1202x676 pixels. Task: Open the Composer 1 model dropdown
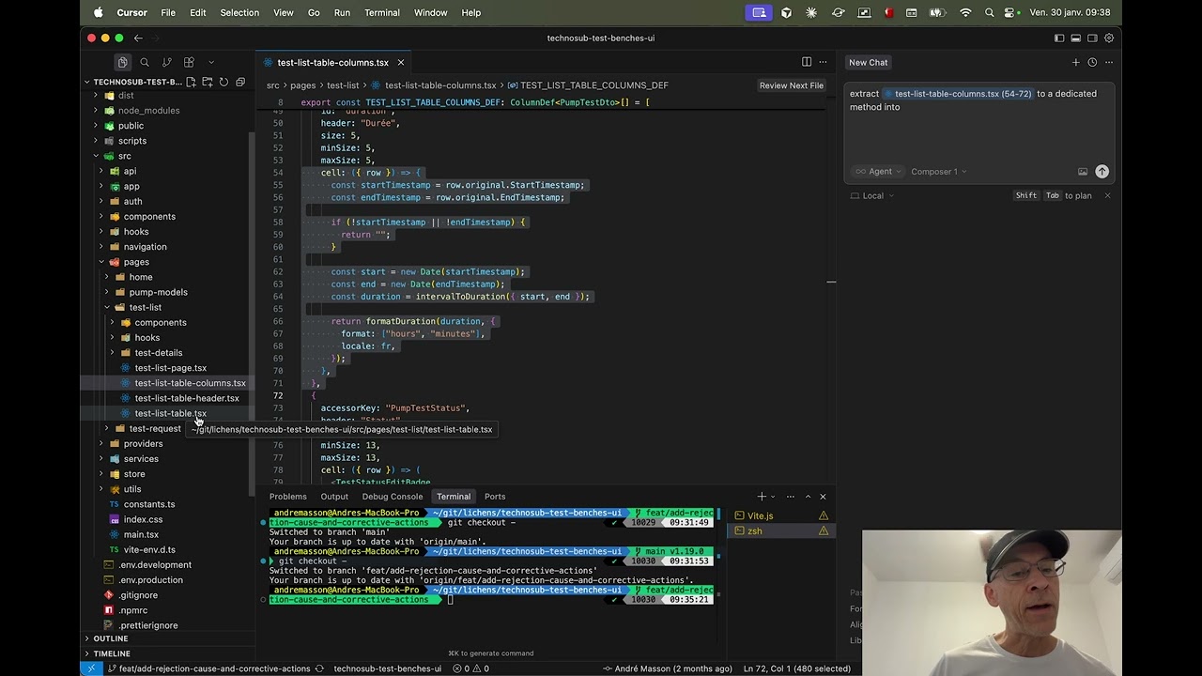click(938, 172)
